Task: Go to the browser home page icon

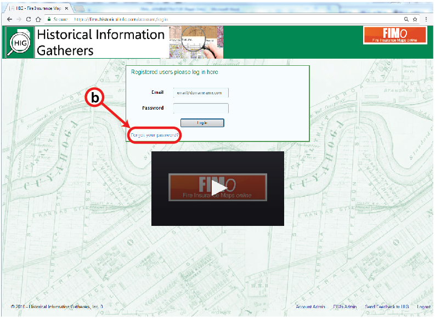Action: coord(38,19)
